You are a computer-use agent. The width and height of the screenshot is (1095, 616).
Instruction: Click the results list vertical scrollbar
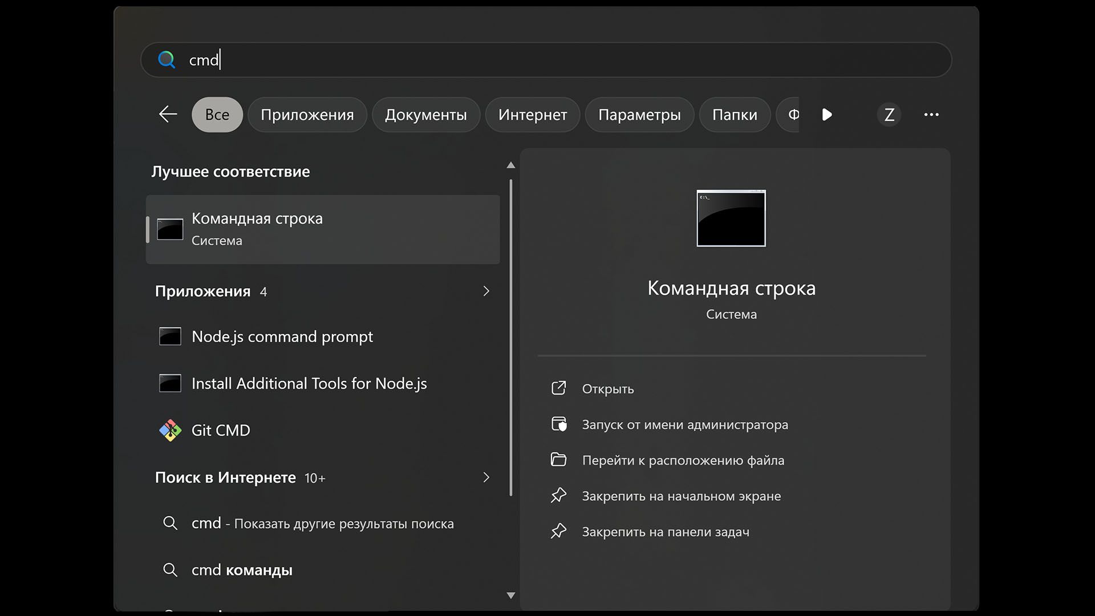click(x=511, y=337)
